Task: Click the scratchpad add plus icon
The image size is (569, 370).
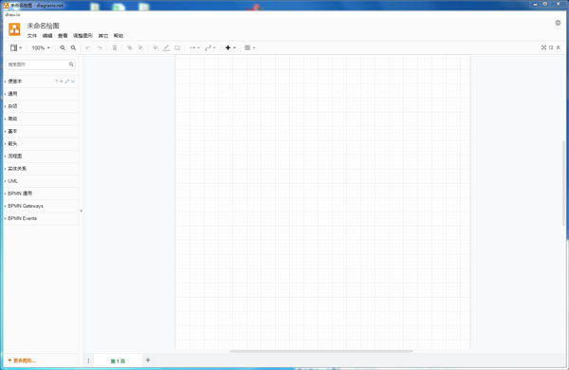Action: coord(62,82)
